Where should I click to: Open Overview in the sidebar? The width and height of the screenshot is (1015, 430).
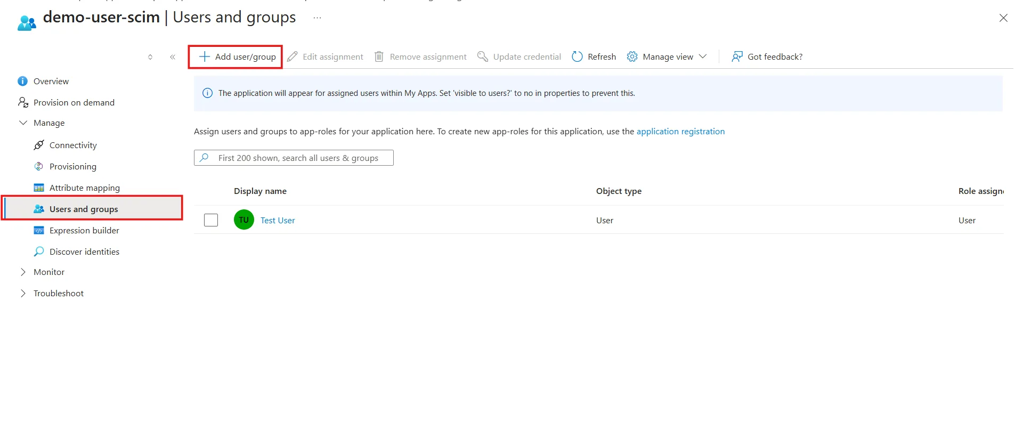(51, 81)
